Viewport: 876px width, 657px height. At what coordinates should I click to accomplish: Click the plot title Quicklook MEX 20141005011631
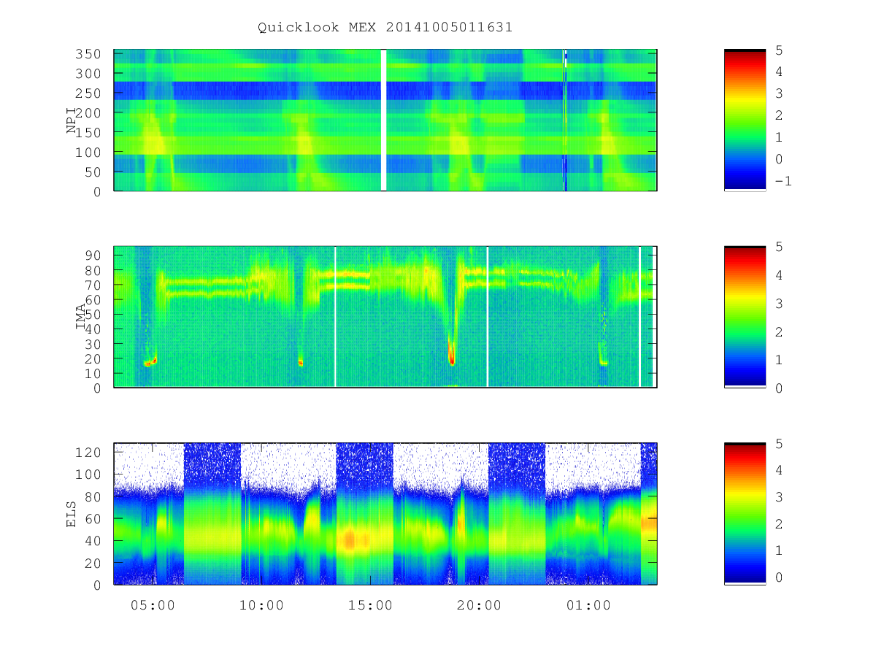point(385,28)
